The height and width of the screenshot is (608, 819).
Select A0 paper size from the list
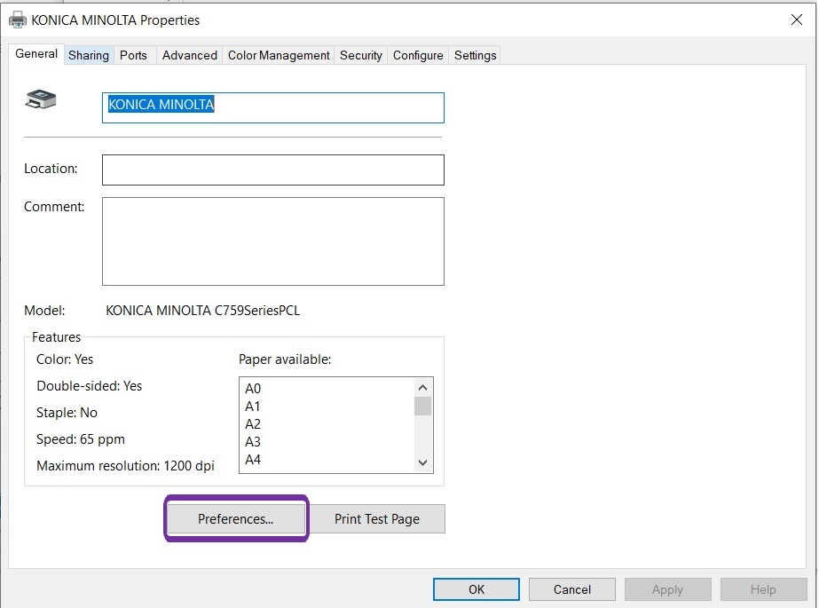pos(252,388)
